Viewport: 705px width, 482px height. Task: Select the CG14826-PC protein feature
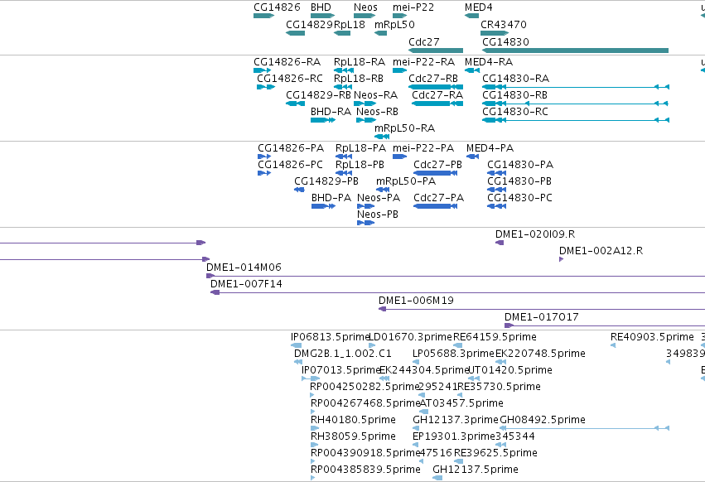pyautogui.click(x=264, y=173)
